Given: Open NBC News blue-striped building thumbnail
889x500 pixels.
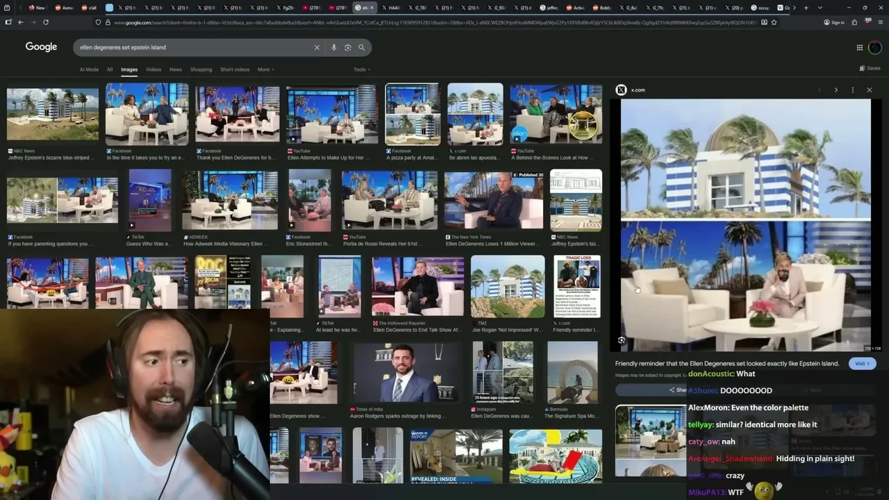Looking at the screenshot, I should 53,114.
